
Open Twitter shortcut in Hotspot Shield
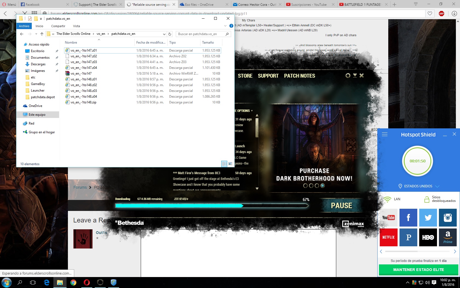coord(428,218)
